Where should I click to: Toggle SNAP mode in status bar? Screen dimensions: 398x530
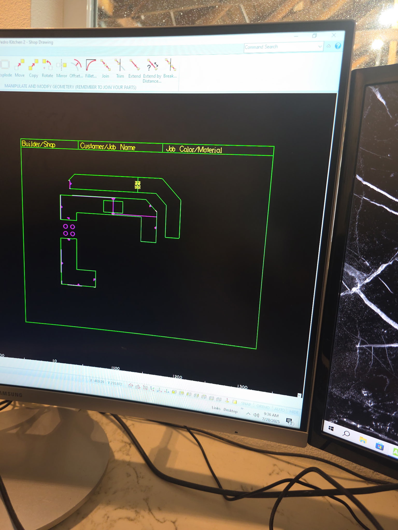tap(246, 404)
